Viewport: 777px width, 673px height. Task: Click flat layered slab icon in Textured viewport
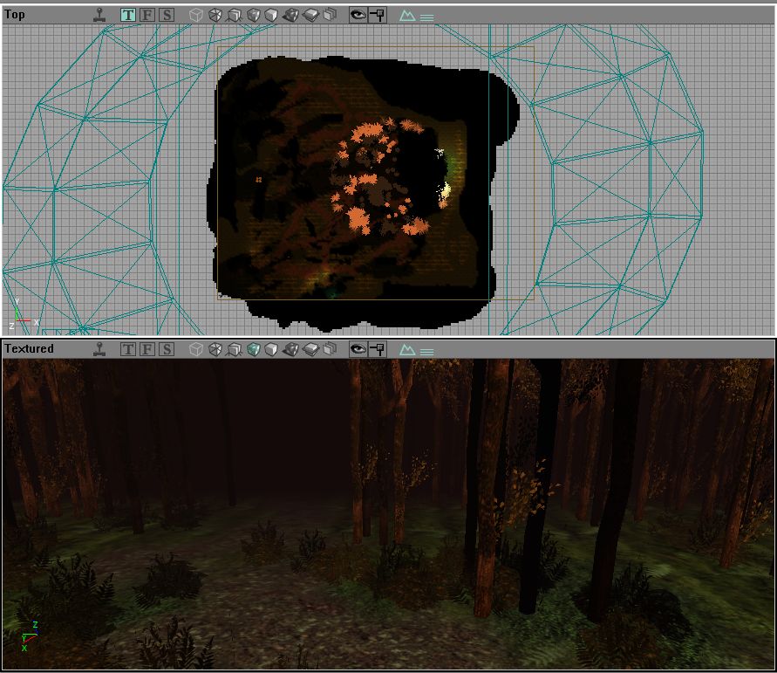pyautogui.click(x=310, y=349)
